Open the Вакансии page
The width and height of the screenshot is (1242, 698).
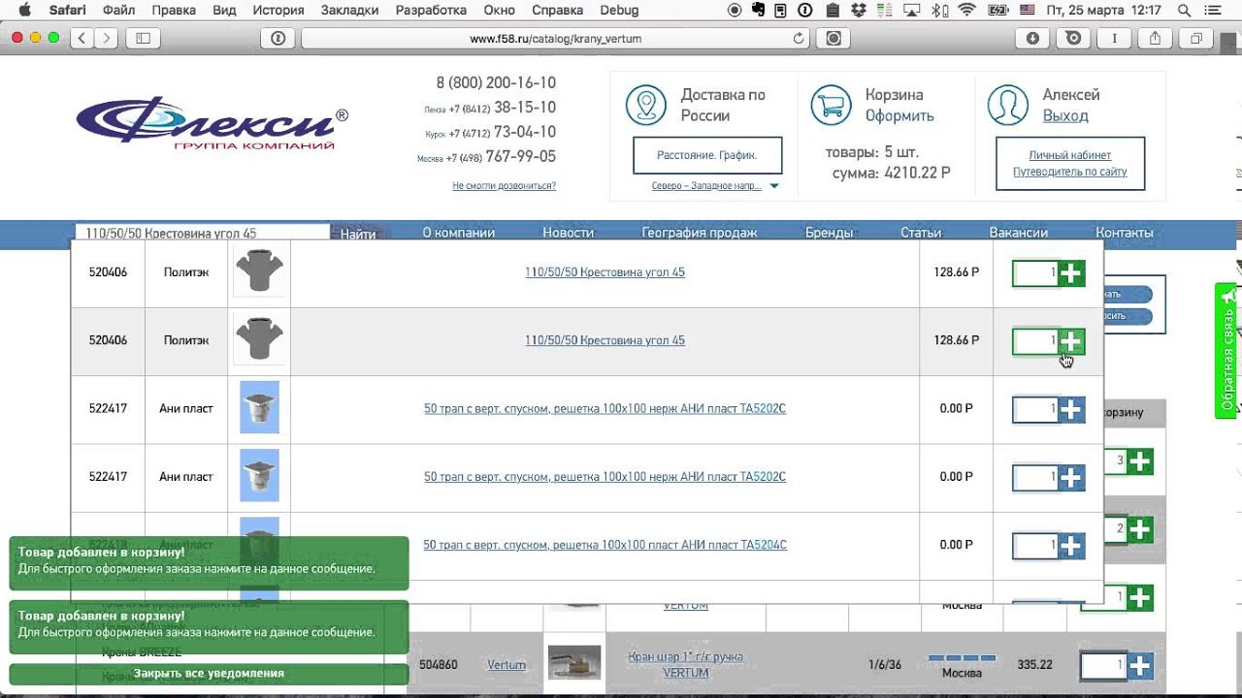point(1018,233)
